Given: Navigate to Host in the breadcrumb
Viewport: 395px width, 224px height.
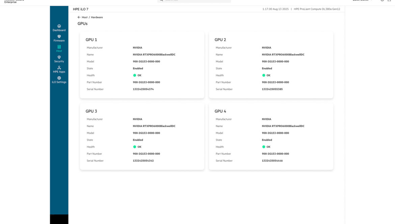Looking at the screenshot, I should (84, 17).
